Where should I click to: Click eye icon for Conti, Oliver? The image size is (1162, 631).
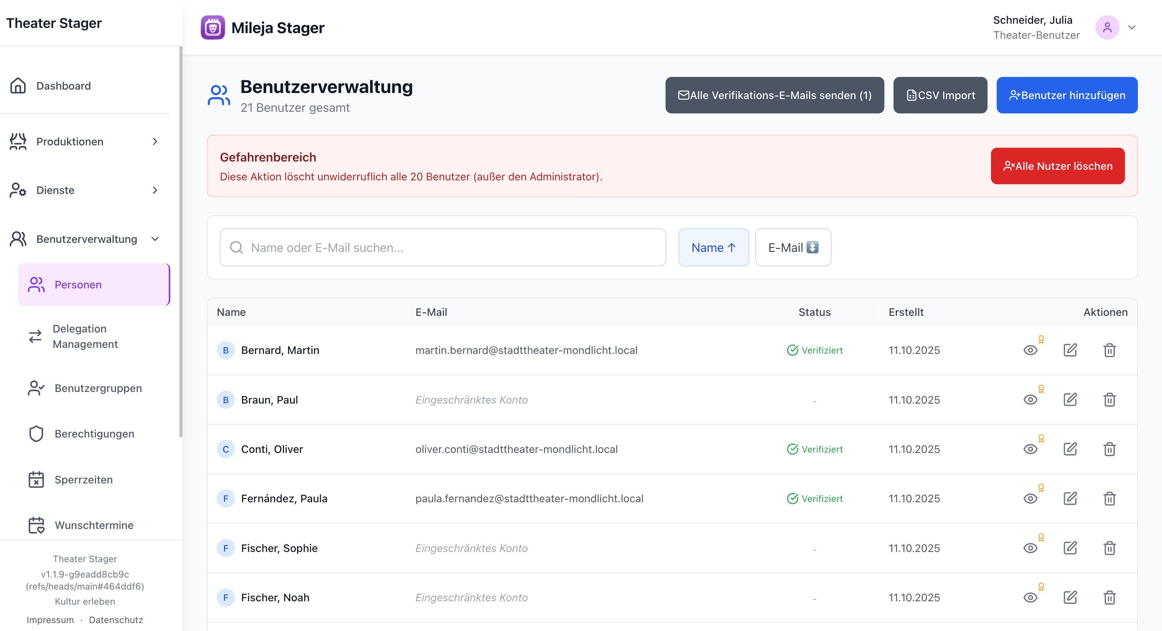[x=1030, y=449]
